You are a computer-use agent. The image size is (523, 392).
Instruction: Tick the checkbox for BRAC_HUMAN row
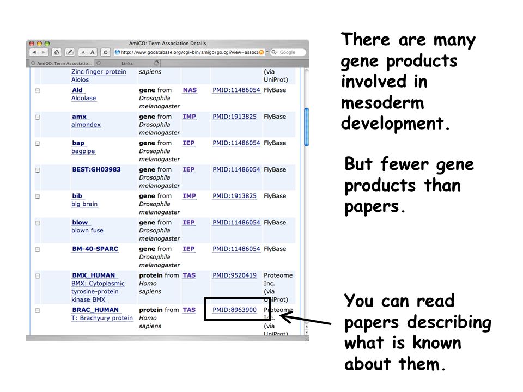point(38,310)
